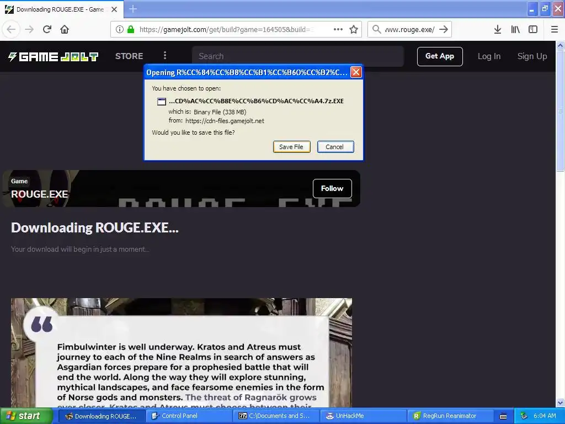Toggle the sidebar view icon
Screen dimensions: 565x424
pyautogui.click(x=533, y=29)
